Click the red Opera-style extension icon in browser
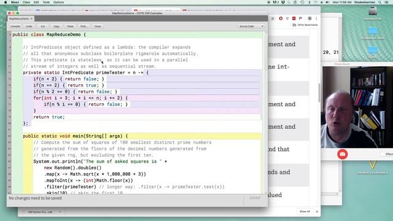 281,18
